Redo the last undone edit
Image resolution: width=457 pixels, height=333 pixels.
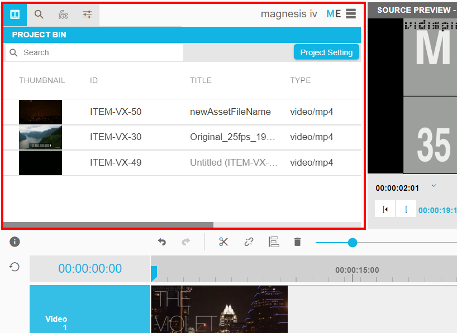pos(186,242)
